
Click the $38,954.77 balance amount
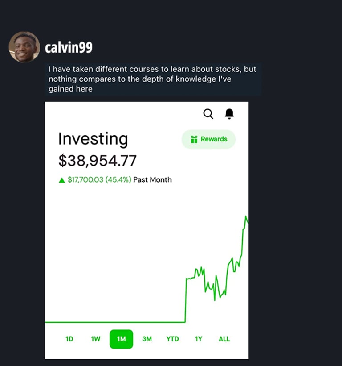pyautogui.click(x=98, y=161)
